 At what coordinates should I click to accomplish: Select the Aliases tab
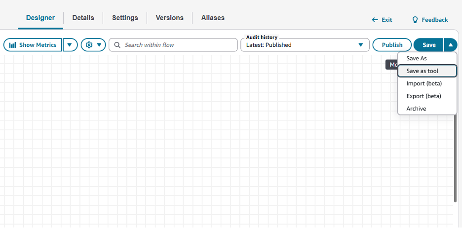tap(213, 18)
